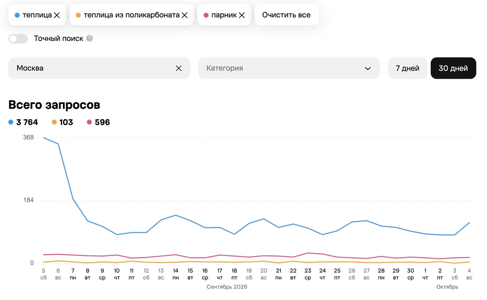
Task: Remove the парник query chip
Action: [x=241, y=15]
